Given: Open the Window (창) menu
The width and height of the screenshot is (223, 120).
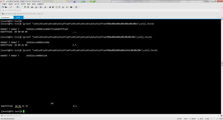Looking at the screenshot, I should [x=34, y=4].
